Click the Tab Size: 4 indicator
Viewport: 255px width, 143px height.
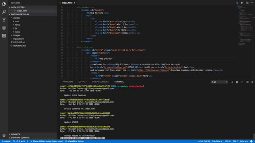[x=217, y=141]
